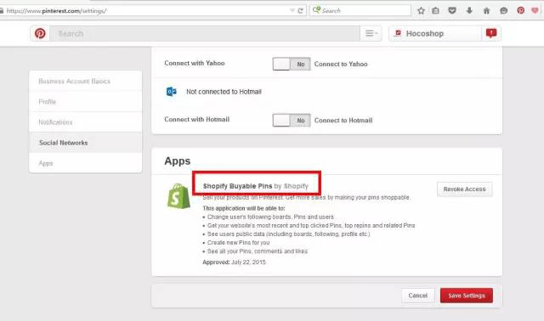Open Business Account Basics section
The width and height of the screenshot is (544, 321).
click(x=85, y=82)
